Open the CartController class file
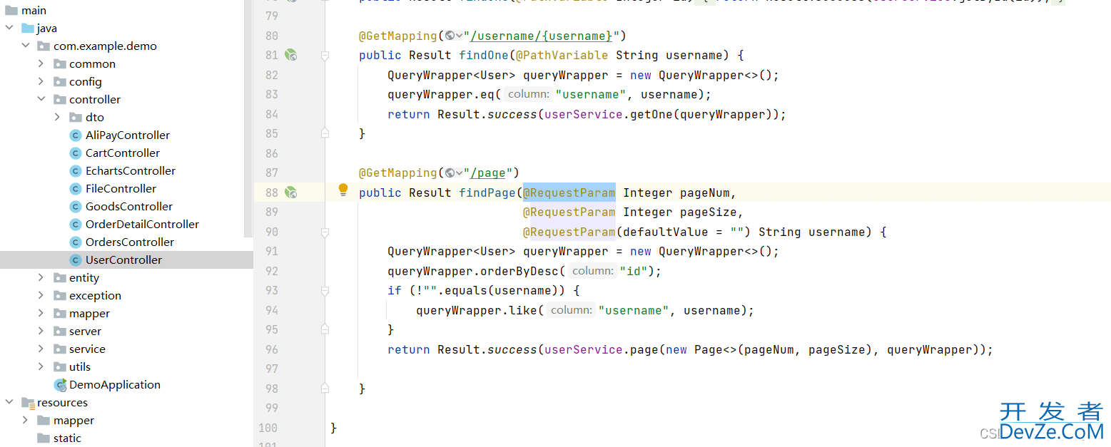 coord(122,153)
